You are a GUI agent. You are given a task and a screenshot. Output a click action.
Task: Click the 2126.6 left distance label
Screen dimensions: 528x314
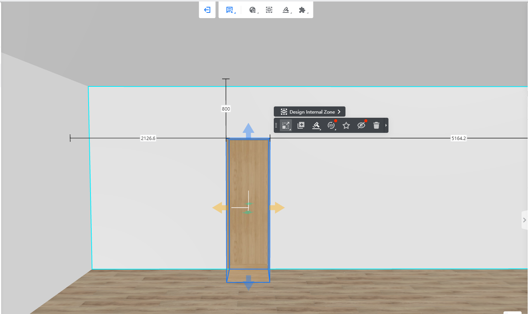148,139
